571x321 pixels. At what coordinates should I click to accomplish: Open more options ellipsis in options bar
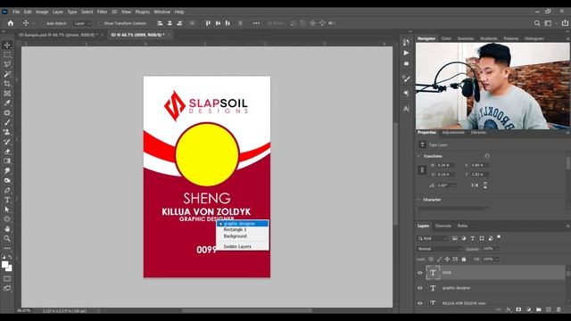click(256, 23)
